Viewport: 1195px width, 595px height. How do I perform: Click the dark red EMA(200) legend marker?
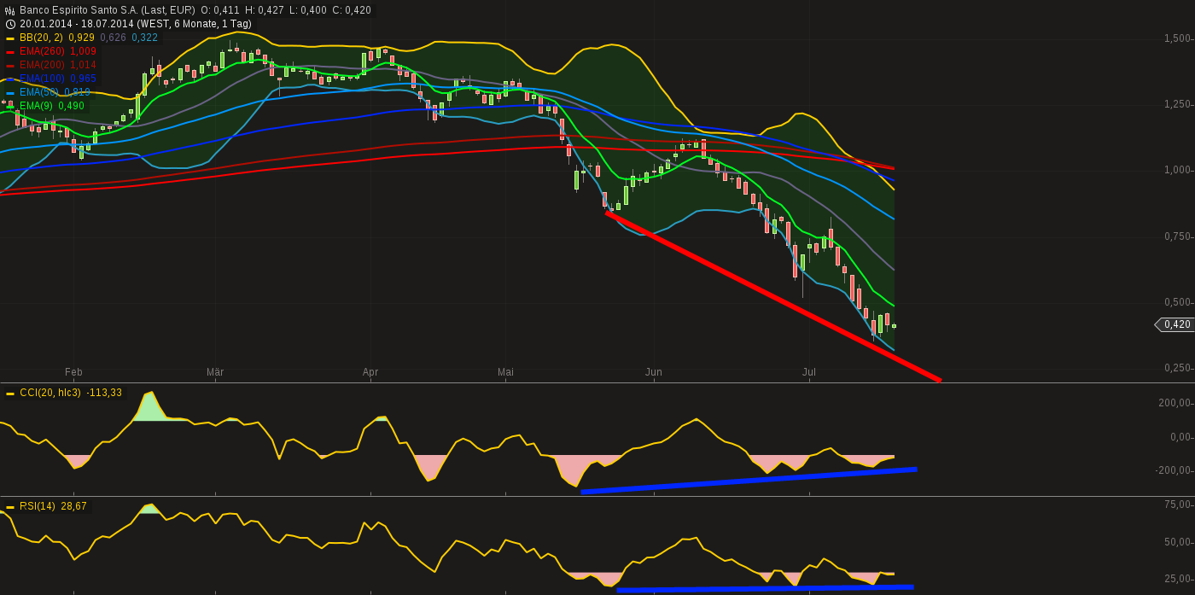pyautogui.click(x=10, y=66)
